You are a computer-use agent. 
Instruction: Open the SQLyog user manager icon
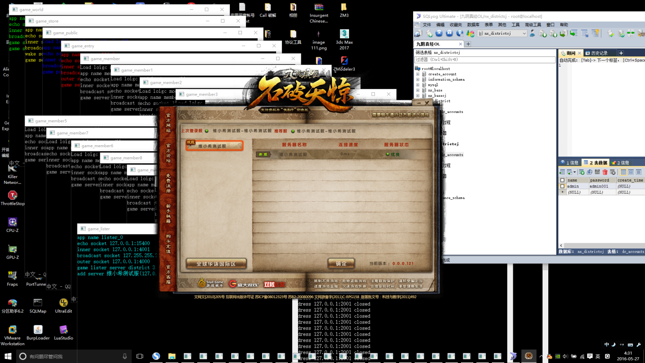pyautogui.click(x=533, y=33)
